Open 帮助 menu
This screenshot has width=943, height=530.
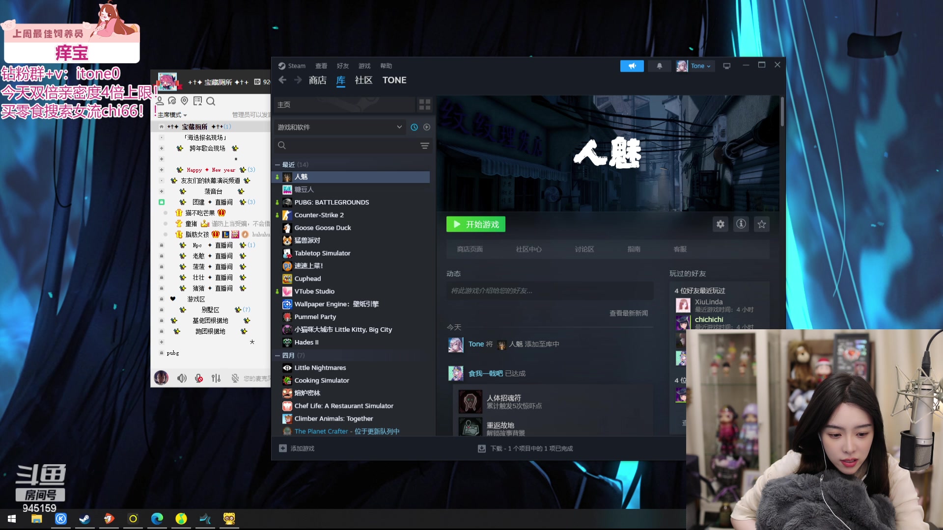pos(386,66)
